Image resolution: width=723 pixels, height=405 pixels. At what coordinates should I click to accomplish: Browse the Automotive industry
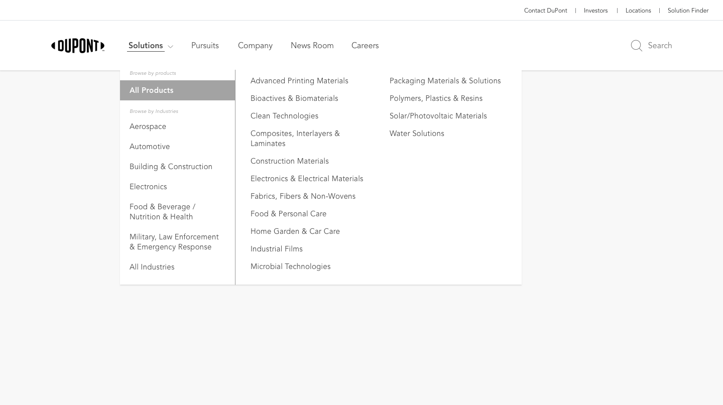pyautogui.click(x=150, y=147)
